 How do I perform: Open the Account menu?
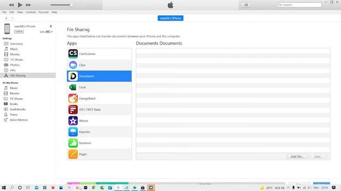coord(44,12)
